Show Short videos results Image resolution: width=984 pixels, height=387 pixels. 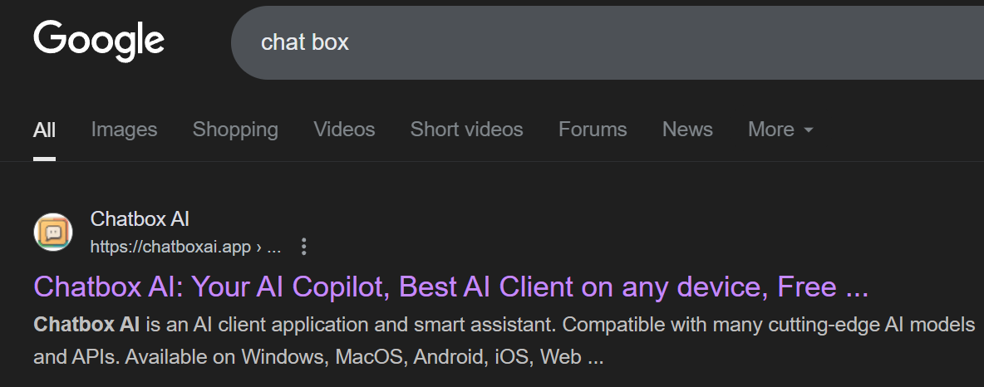[x=467, y=130]
